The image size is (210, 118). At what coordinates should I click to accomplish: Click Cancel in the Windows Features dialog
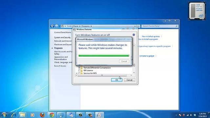(x=129, y=80)
